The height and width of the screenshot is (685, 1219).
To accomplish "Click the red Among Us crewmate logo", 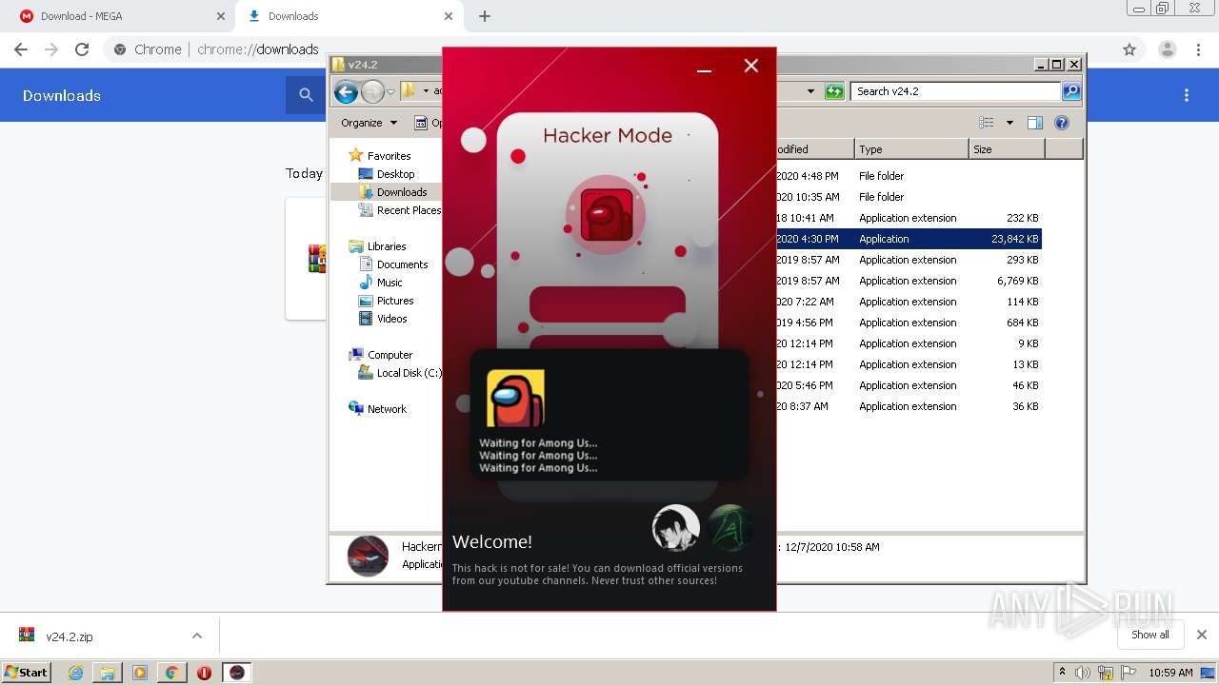I will point(606,215).
